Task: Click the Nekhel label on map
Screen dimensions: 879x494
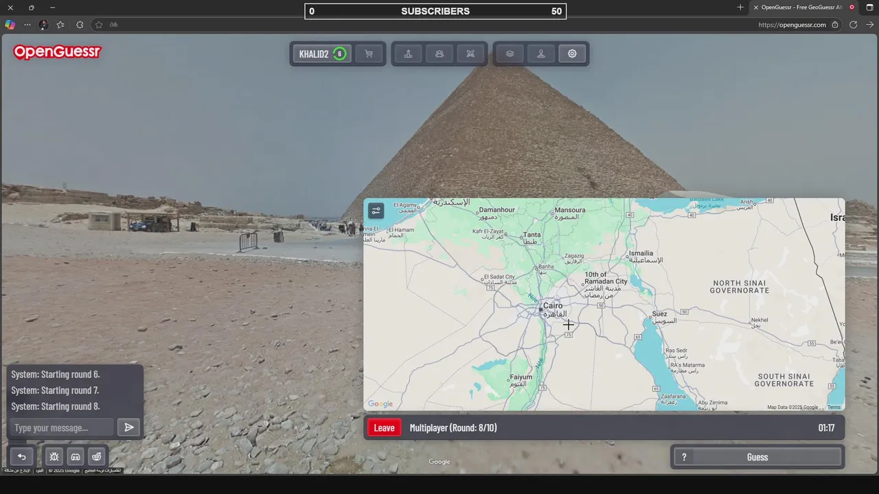Action: pos(760,320)
